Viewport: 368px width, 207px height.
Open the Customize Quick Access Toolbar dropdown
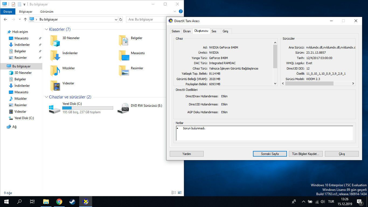[x=24, y=4]
